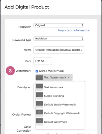Click the Order Review label
Screen dimensions: 102x134
(x=22, y=115)
